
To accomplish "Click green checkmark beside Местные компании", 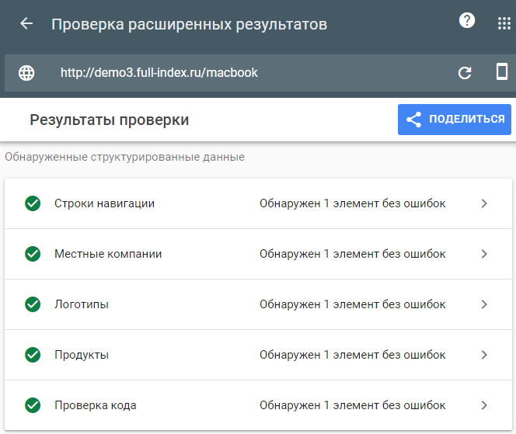I will coord(33,254).
